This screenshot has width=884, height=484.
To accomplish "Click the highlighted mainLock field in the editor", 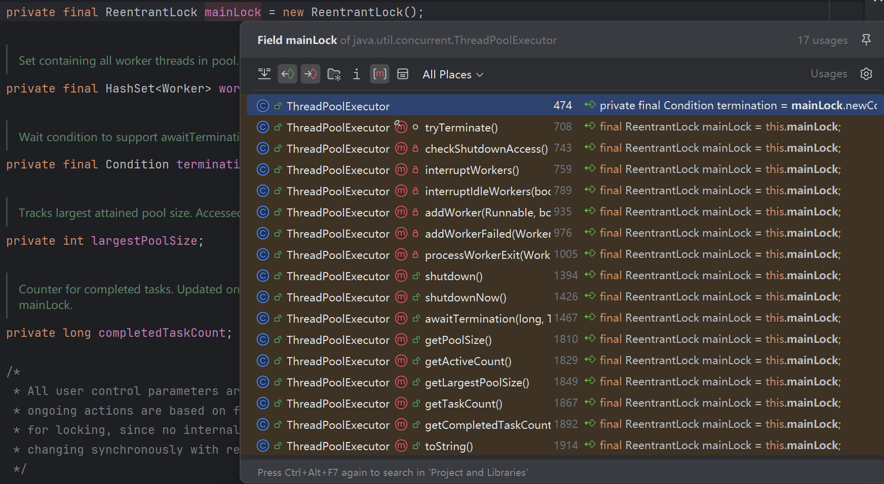I will [x=233, y=12].
